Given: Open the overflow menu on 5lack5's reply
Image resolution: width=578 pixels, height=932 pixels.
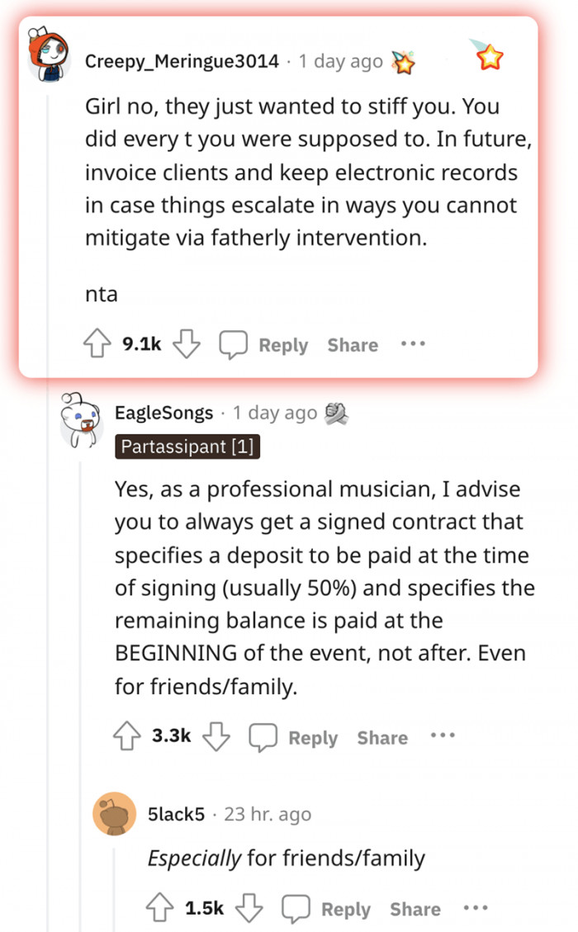Looking at the screenshot, I should coord(476,908).
